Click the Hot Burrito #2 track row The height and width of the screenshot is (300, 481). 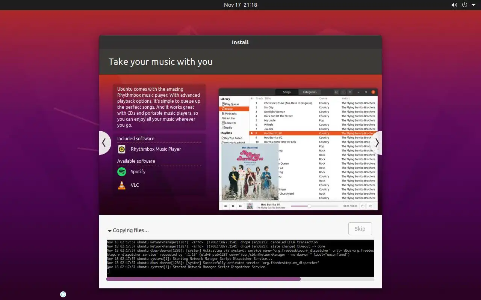pyautogui.click(x=313, y=138)
